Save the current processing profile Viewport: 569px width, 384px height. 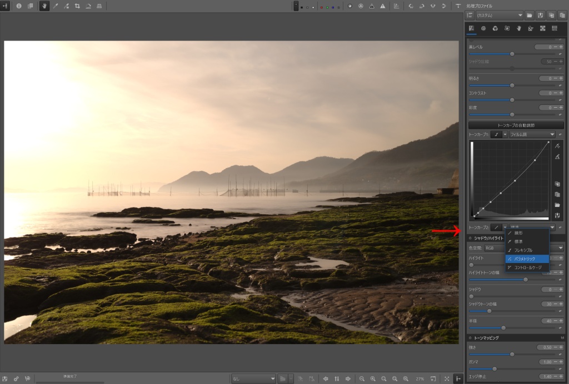pos(540,15)
